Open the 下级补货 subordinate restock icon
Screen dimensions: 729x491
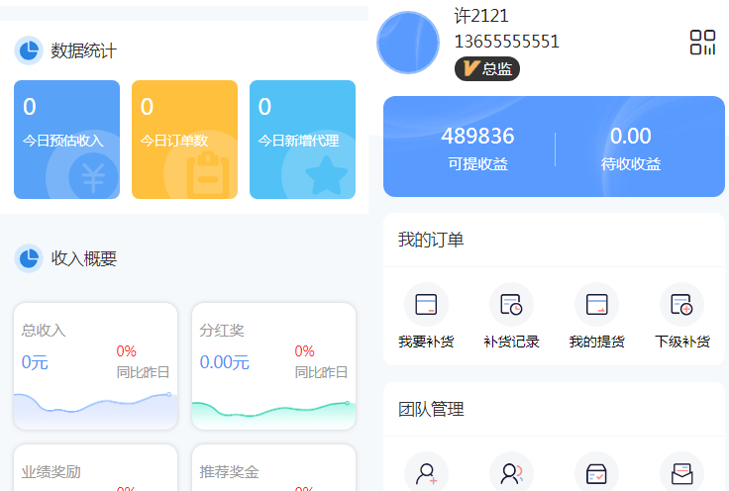tap(681, 305)
